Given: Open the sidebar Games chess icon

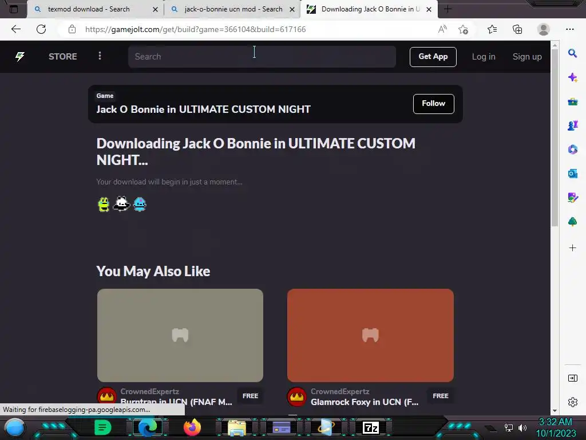Looking at the screenshot, I should (x=572, y=125).
